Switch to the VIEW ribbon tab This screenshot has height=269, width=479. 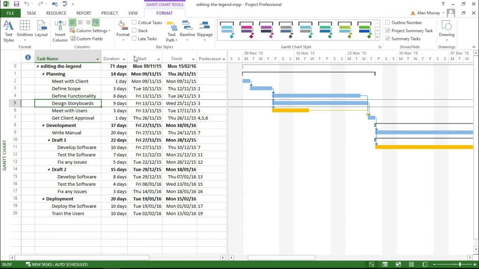[133, 13]
